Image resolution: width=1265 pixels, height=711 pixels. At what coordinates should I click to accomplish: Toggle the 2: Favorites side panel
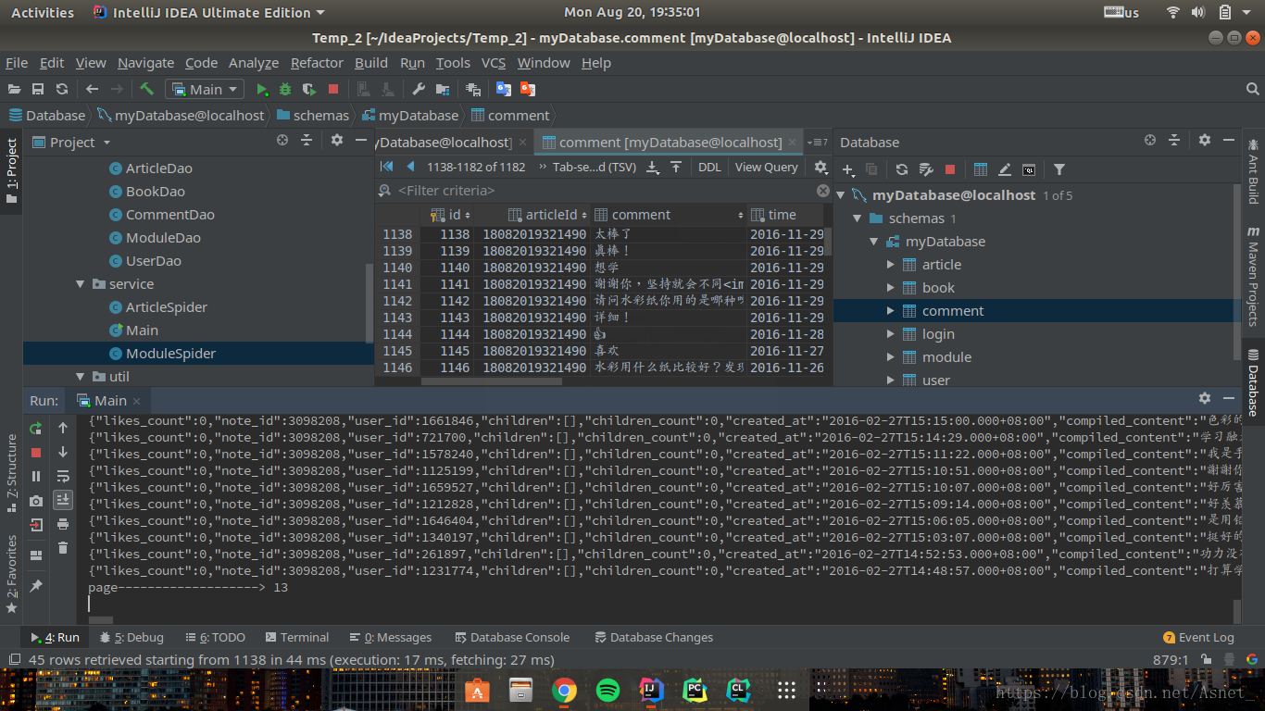tap(11, 574)
